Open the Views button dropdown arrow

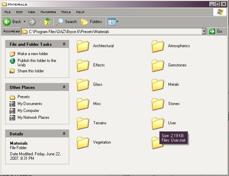(x=117, y=22)
